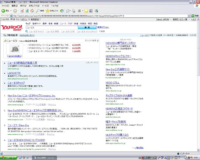Open the shopping result product thumbnail
The image size is (200, 160).
tap(15, 49)
